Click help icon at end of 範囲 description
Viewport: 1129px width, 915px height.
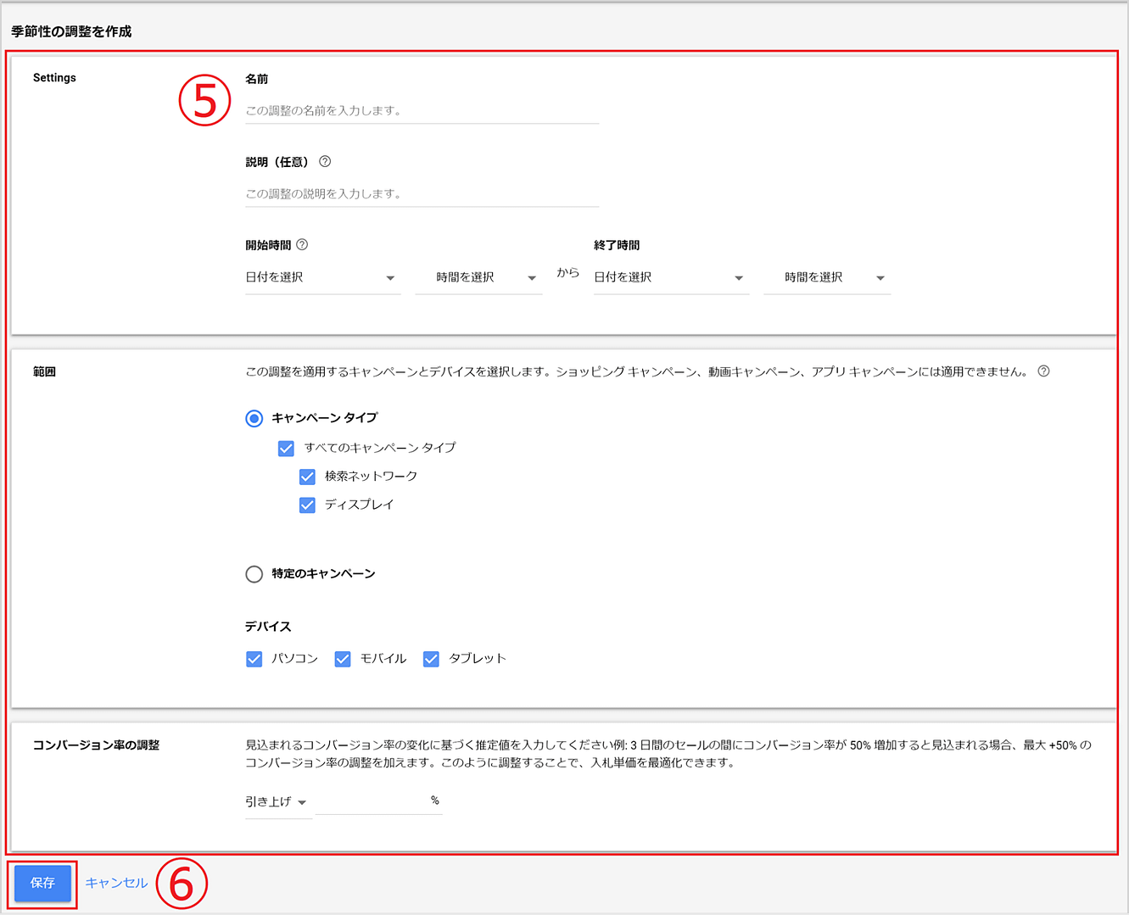(1043, 371)
